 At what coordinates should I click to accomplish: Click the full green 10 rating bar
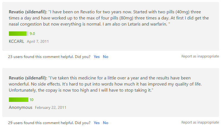pos(19,100)
